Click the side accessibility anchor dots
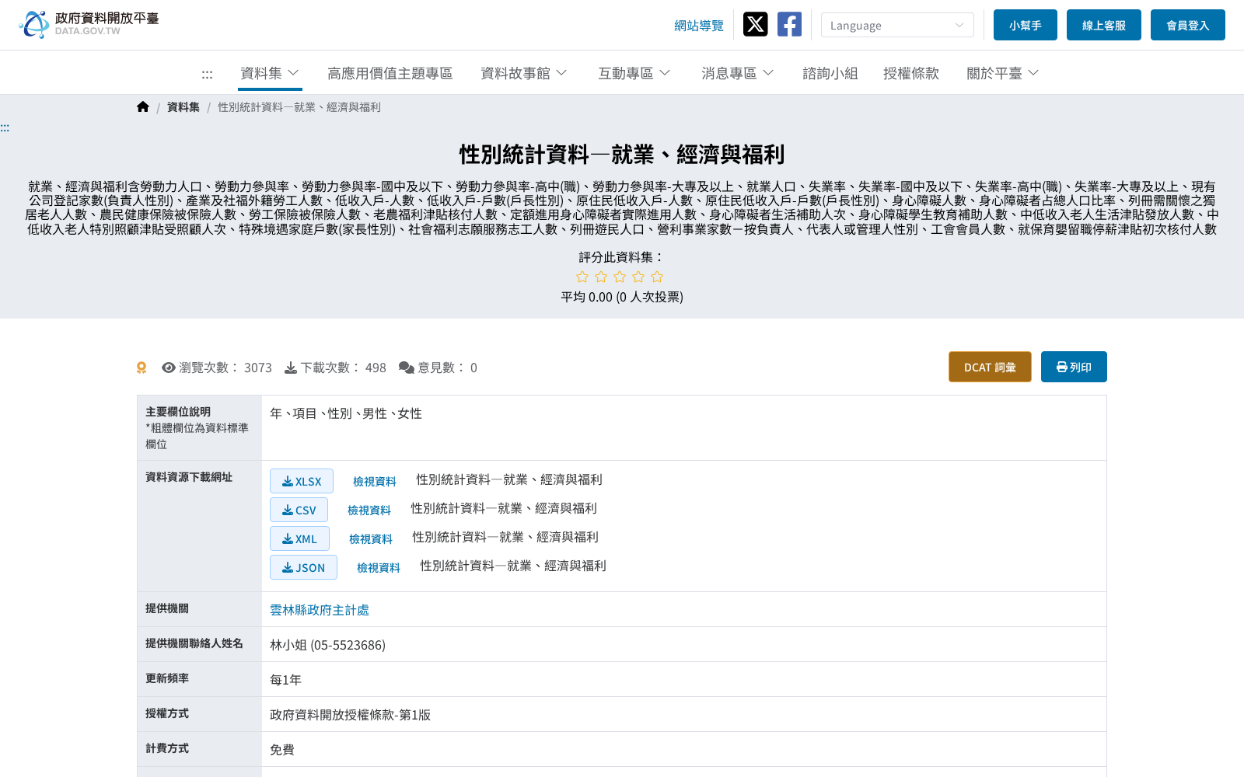This screenshot has width=1244, height=777. [5, 127]
